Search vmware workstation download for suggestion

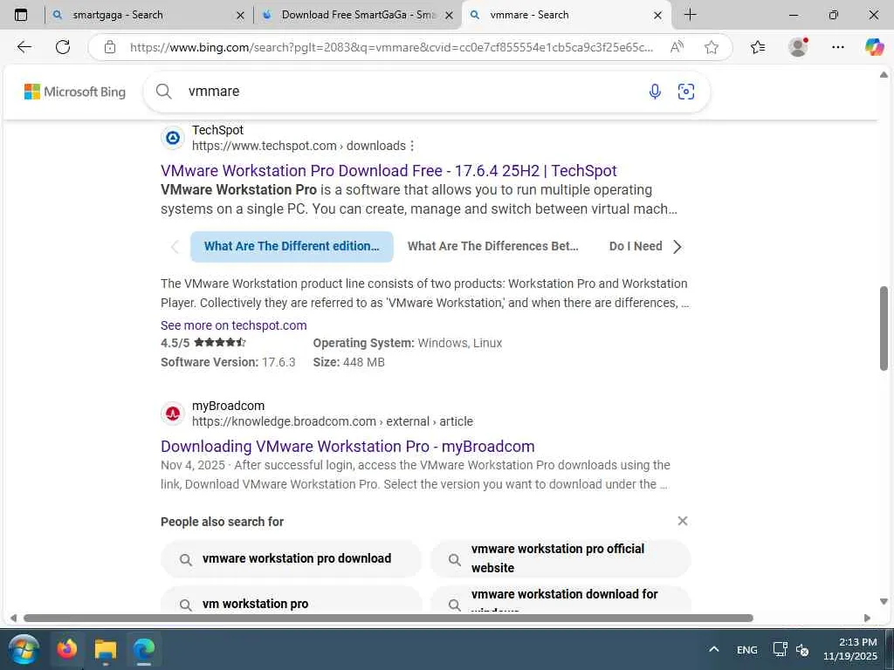[560, 600]
